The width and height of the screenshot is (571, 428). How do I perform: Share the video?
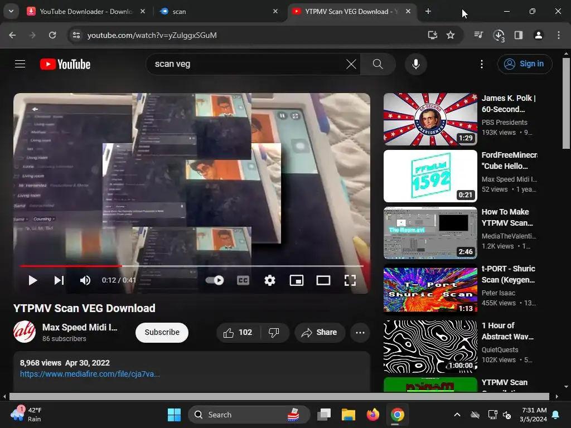[320, 332]
